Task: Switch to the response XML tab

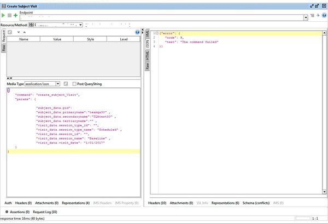Action: tap(147, 34)
